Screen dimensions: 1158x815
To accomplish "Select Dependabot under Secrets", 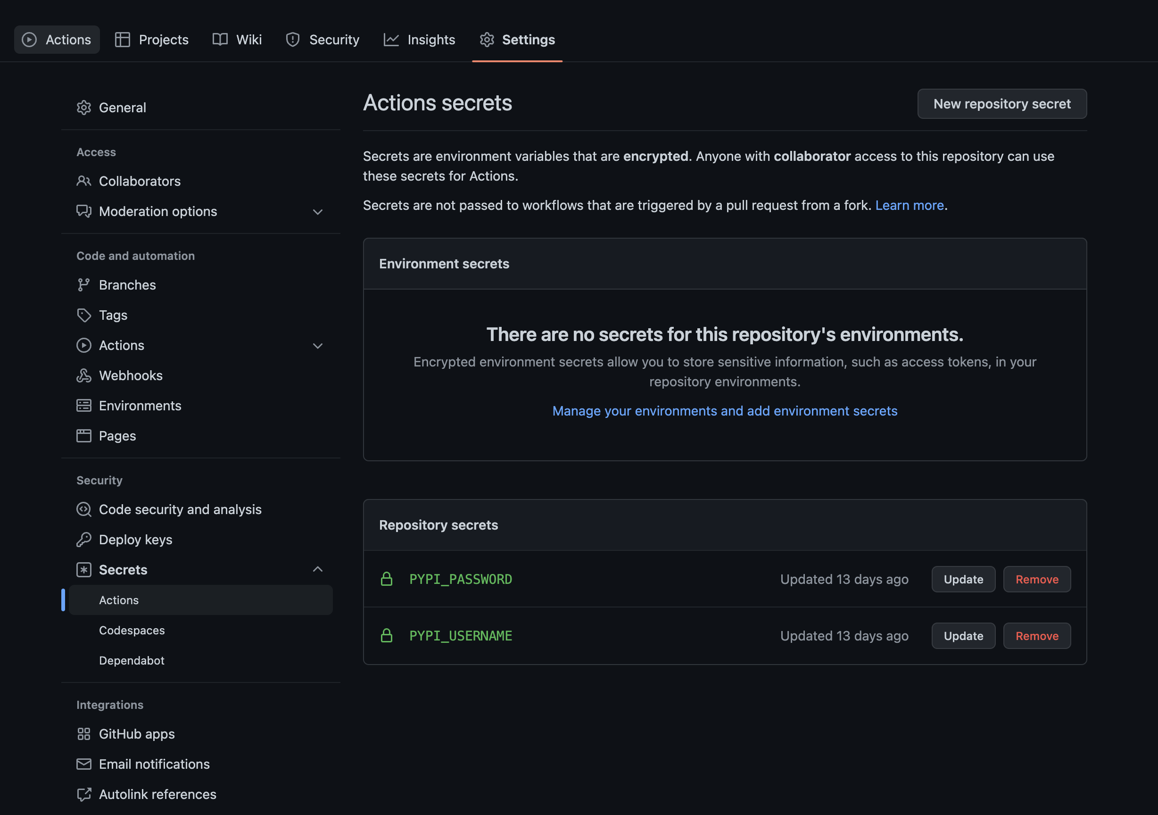I will 132,661.
